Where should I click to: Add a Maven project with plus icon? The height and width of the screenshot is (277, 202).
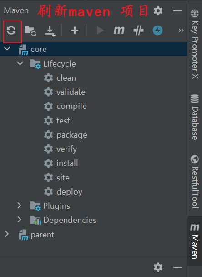tap(75, 31)
